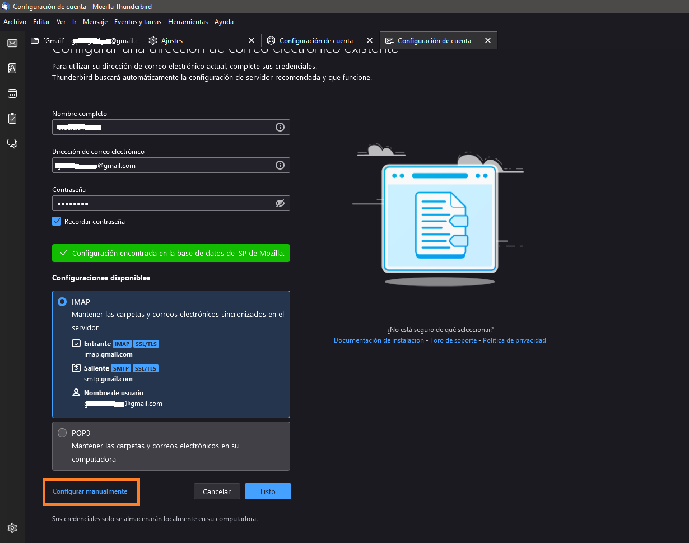The image size is (689, 543).
Task: Select the POP3 radio option
Action: point(62,433)
